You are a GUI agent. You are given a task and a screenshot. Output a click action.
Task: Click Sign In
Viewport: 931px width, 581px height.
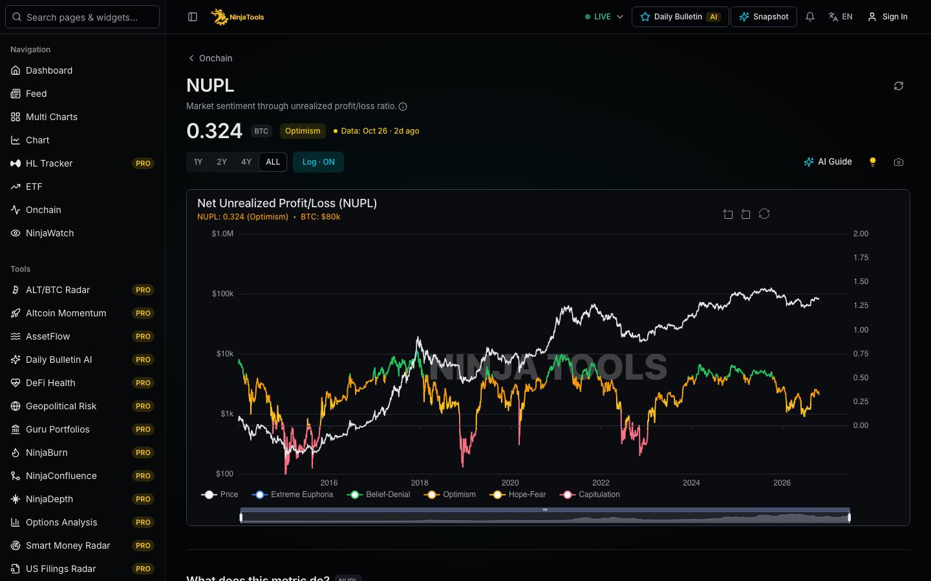tap(888, 17)
